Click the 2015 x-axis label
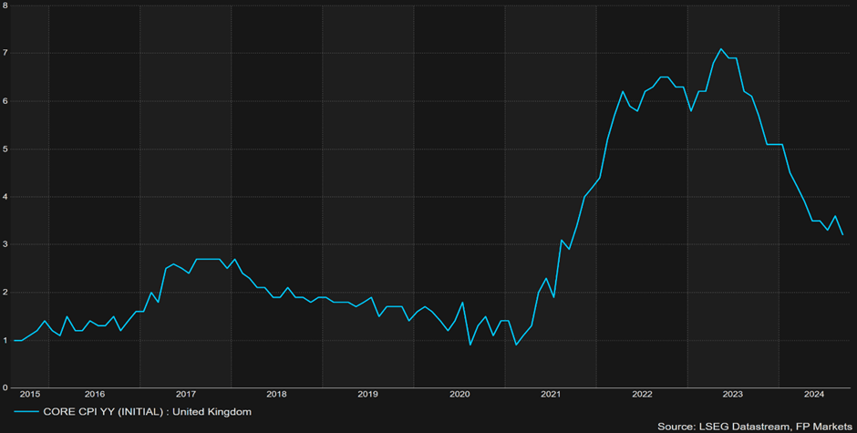Viewport: 857px width, 433px height. (x=29, y=394)
